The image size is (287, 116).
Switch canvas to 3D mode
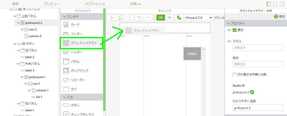click(169, 18)
